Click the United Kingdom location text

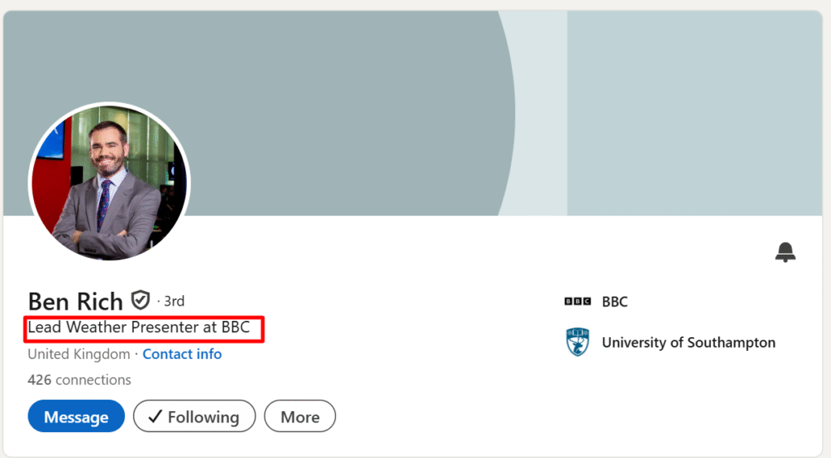pyautogui.click(x=79, y=354)
